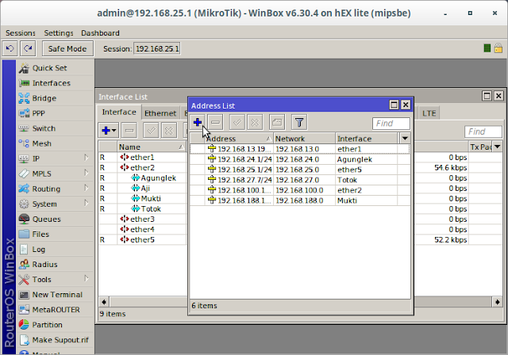
Task: Click remove (minus) button in Address List
Action: 216,123
